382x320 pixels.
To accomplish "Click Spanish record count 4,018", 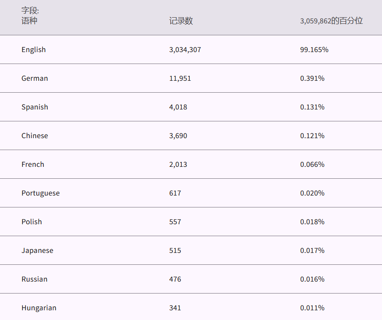I will [178, 107].
